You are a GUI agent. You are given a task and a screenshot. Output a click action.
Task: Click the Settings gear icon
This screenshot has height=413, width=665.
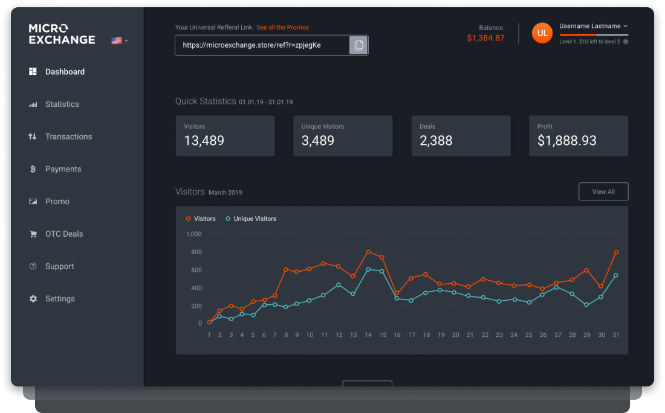(x=33, y=299)
